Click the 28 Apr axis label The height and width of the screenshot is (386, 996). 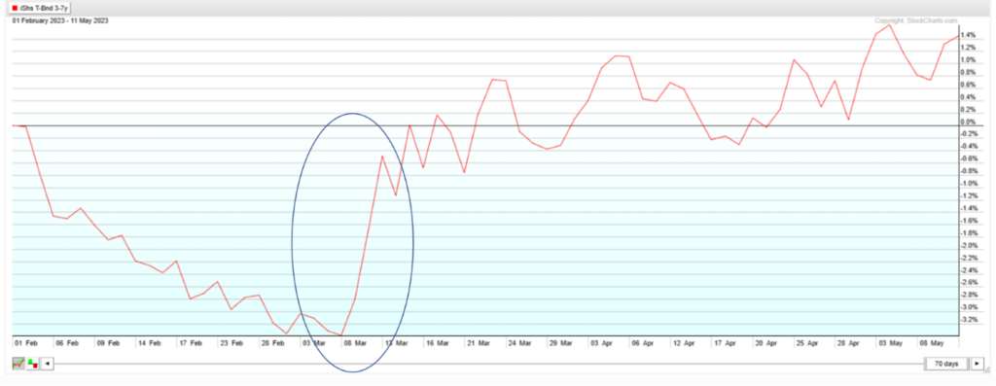[849, 343]
